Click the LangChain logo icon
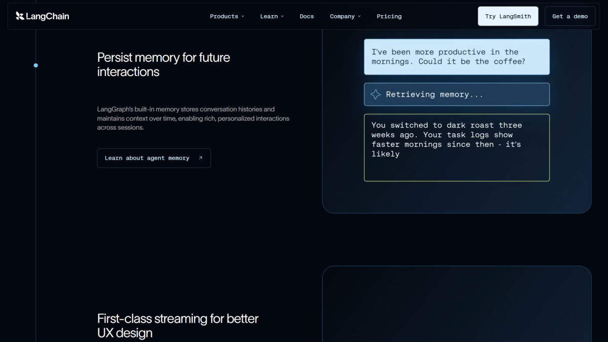The width and height of the screenshot is (608, 342). [x=20, y=16]
